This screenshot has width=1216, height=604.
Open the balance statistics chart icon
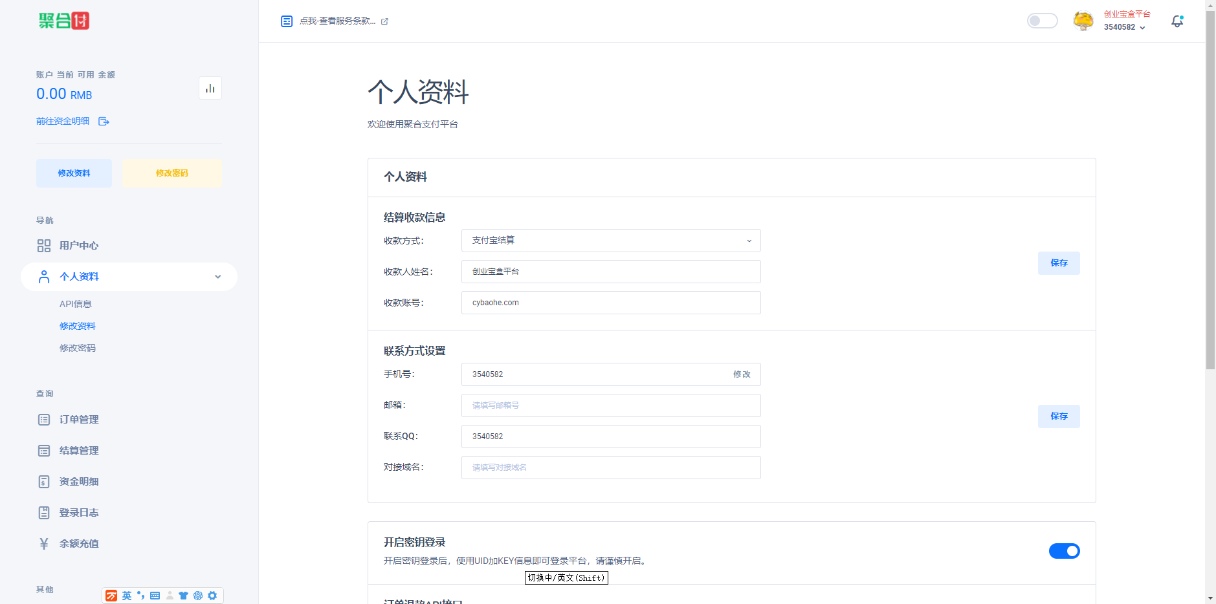[x=210, y=88]
